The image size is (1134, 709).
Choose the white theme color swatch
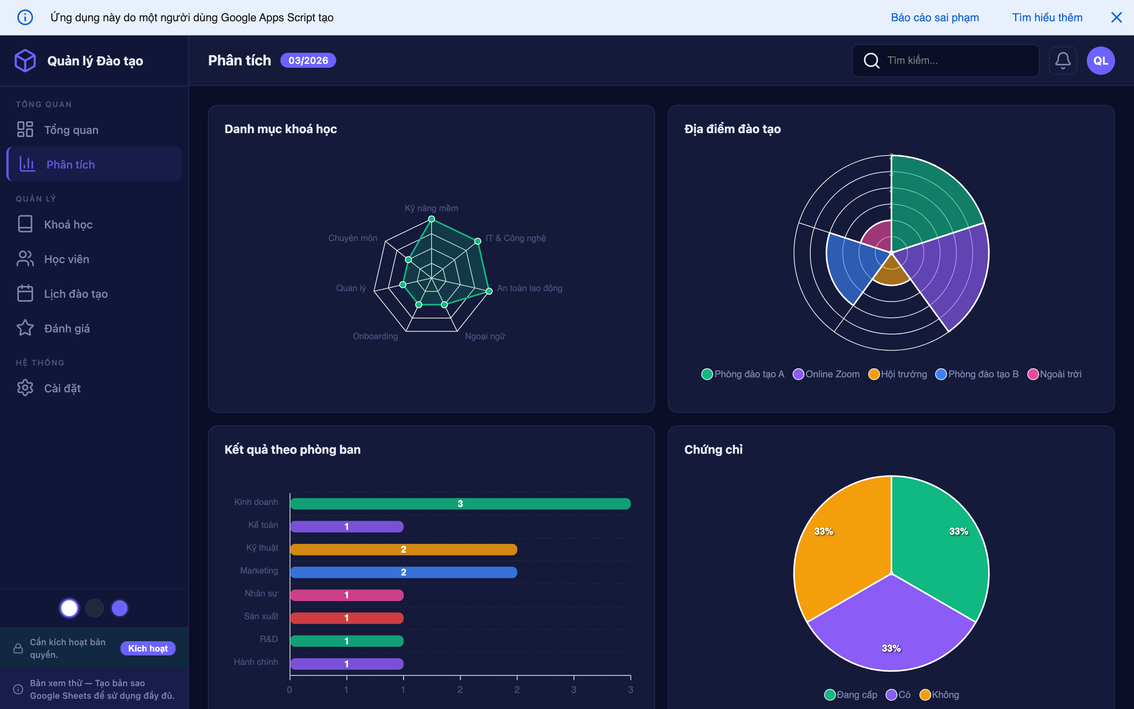tap(69, 608)
